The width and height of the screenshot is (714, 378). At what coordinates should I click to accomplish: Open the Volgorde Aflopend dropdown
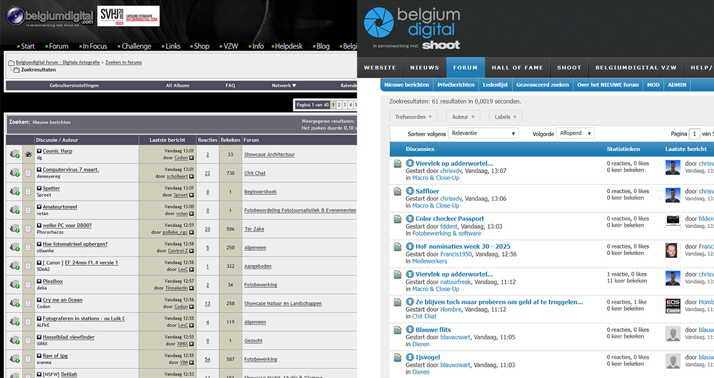[575, 134]
